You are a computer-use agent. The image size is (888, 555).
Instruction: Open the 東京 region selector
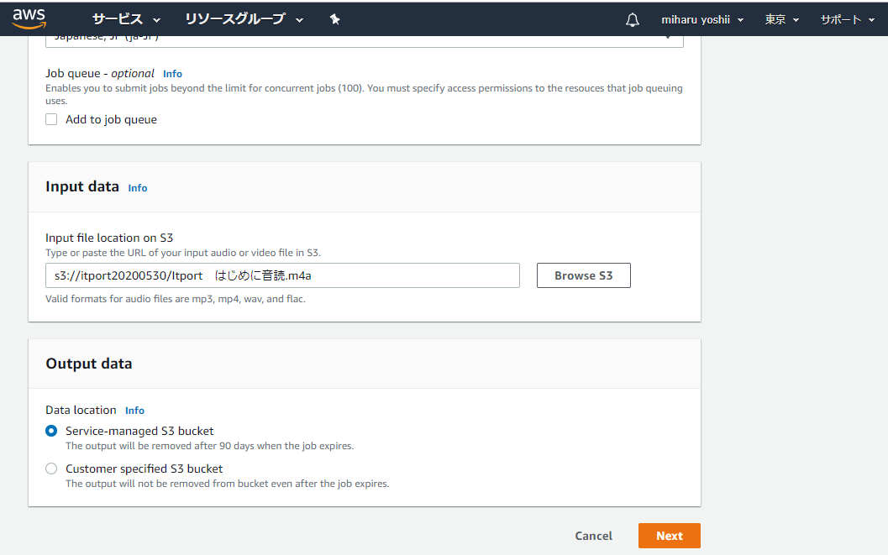(781, 20)
